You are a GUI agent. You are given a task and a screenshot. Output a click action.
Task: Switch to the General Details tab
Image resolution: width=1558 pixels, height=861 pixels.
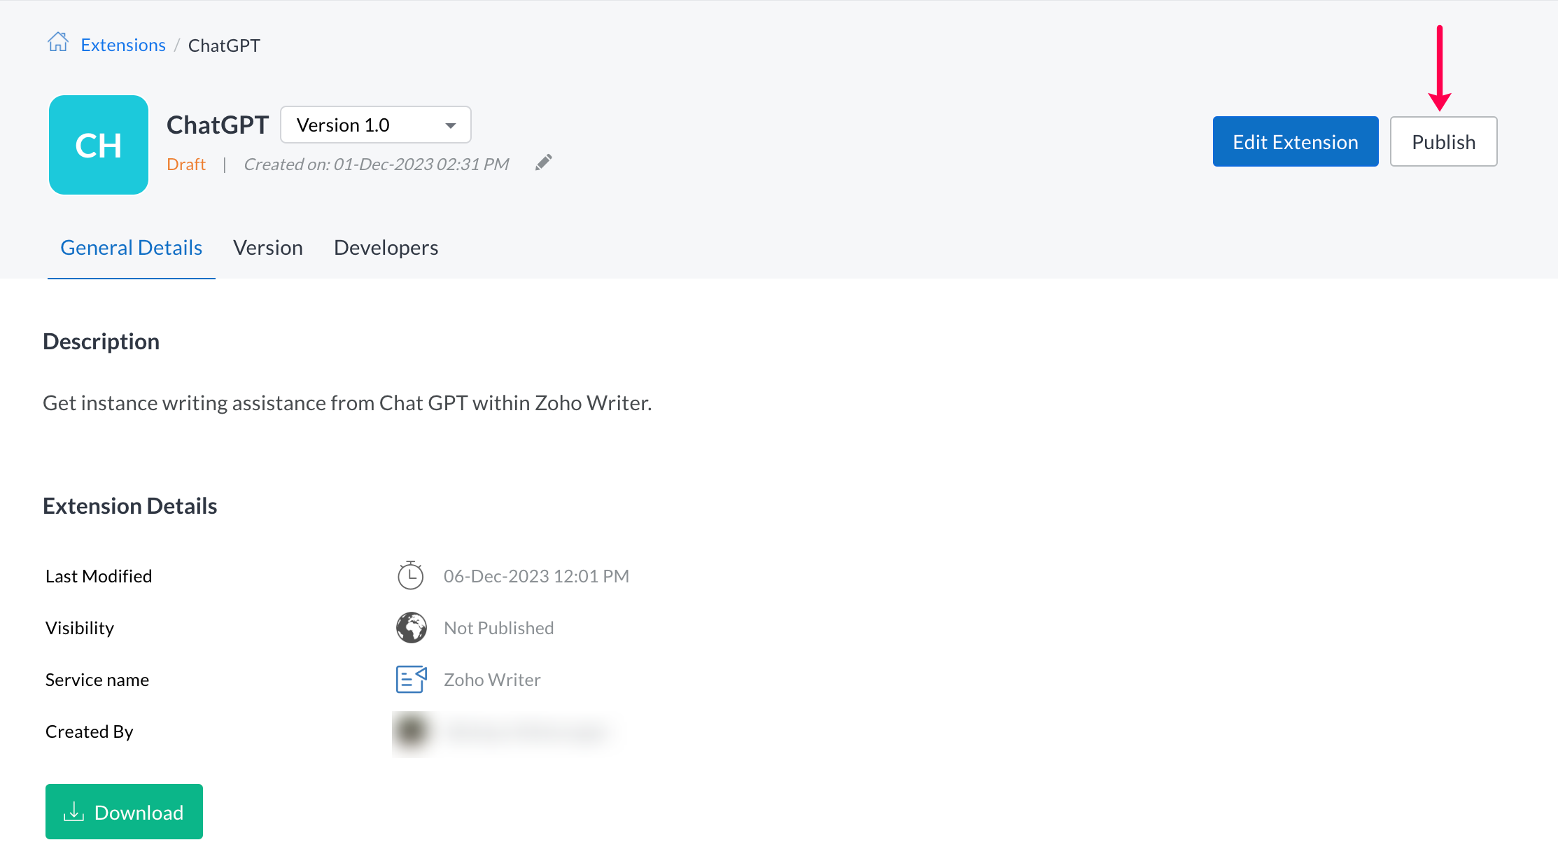[x=132, y=248]
